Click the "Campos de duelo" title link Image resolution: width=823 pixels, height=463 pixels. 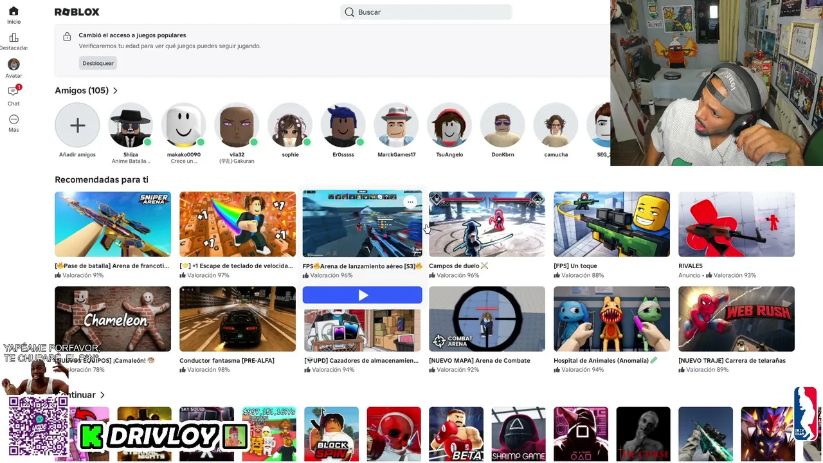(x=458, y=266)
